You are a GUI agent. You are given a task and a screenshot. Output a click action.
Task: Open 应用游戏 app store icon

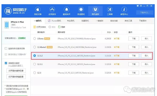[52, 10]
